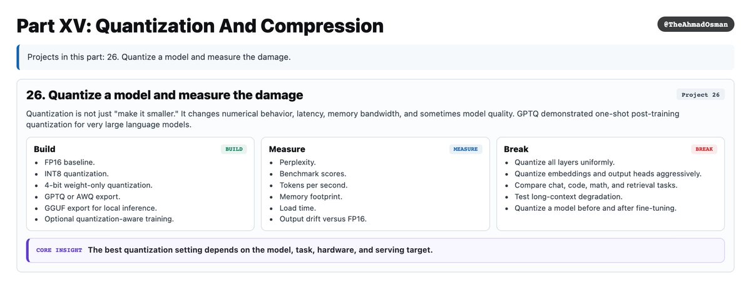Open the 26. Quantize a model heading
The image size is (751, 287).
[x=165, y=95]
